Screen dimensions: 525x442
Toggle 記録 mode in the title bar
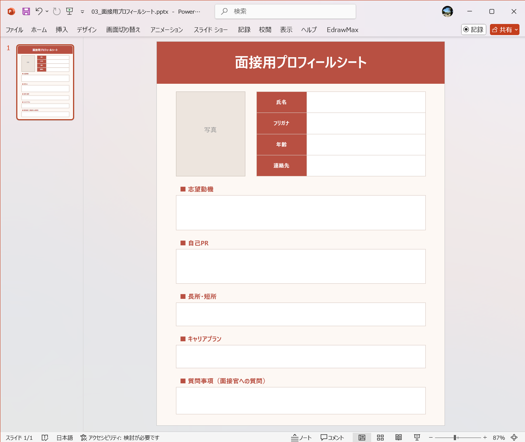tap(473, 30)
